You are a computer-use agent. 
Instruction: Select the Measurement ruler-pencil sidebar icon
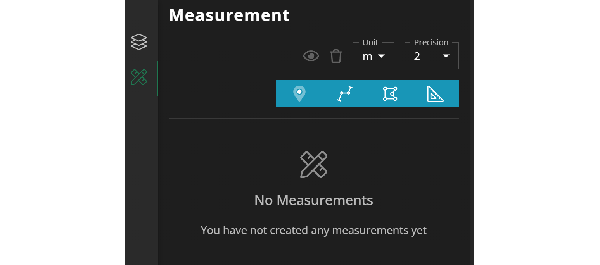pyautogui.click(x=139, y=77)
